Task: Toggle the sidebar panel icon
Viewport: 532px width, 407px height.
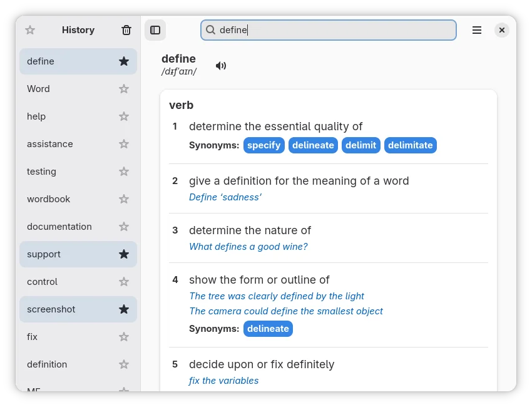Action: pyautogui.click(x=155, y=29)
